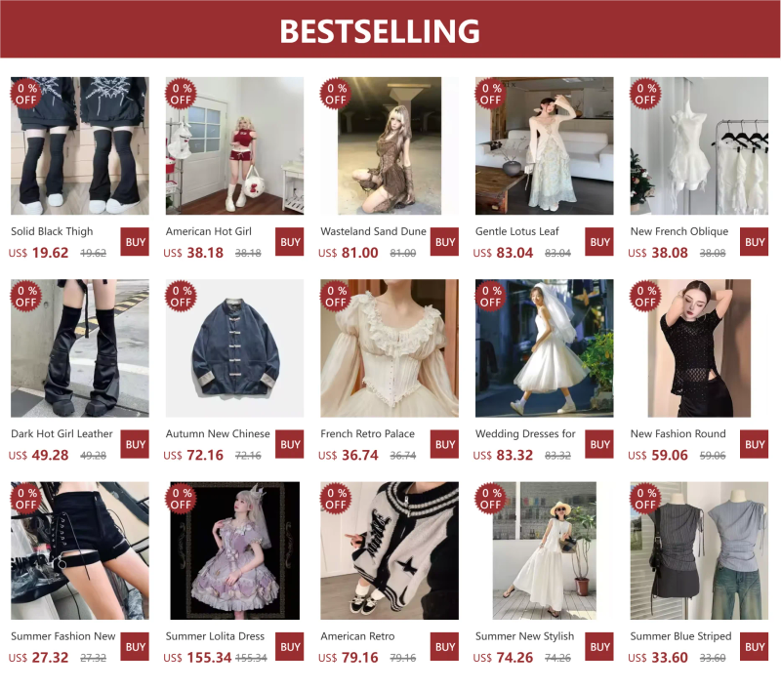Click BUY for Solid Black Thigh
781x690 pixels.
135,242
